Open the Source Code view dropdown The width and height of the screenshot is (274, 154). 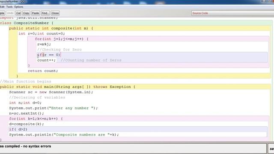point(232,13)
